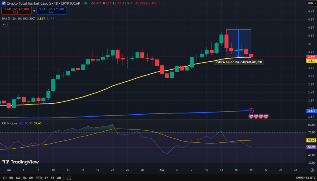The image size is (317, 181).
Task: Click the 80.00 label on the RSI axis
Action: [311, 125]
